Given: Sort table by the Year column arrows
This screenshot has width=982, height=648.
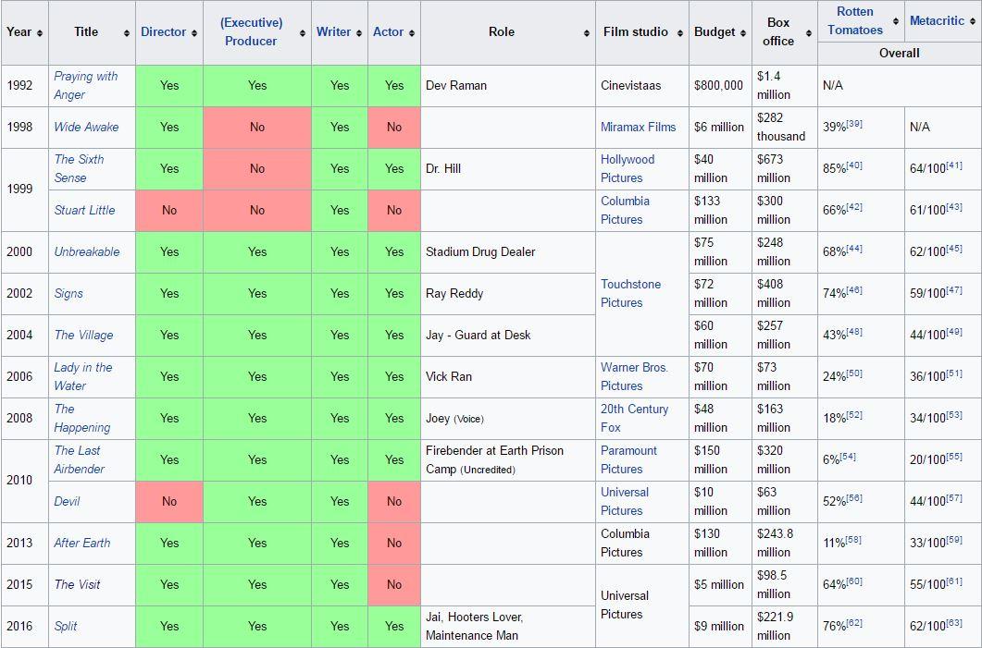Looking at the screenshot, I should [x=40, y=32].
